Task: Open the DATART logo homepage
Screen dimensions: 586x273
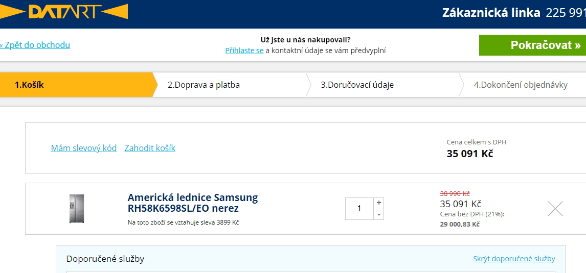Action: point(64,12)
